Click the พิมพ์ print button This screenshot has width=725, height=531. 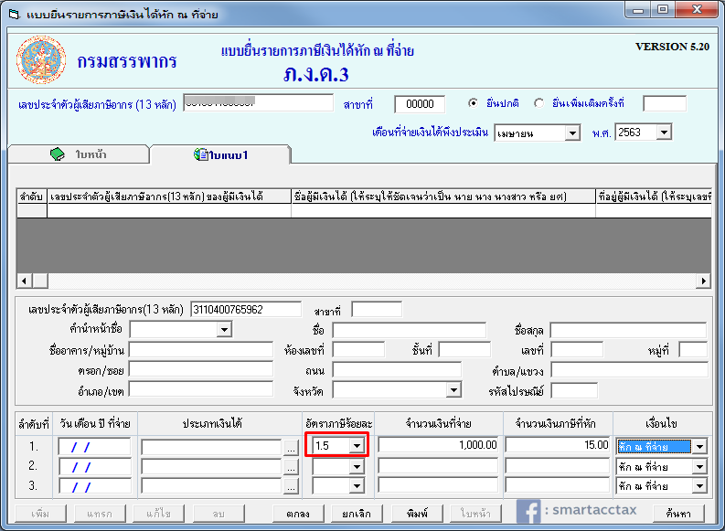(417, 514)
